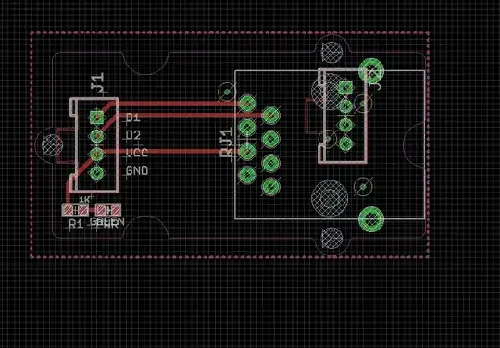Screen dimensions: 500x348
Task: Select the J1 connector name label
Action: tap(97, 82)
